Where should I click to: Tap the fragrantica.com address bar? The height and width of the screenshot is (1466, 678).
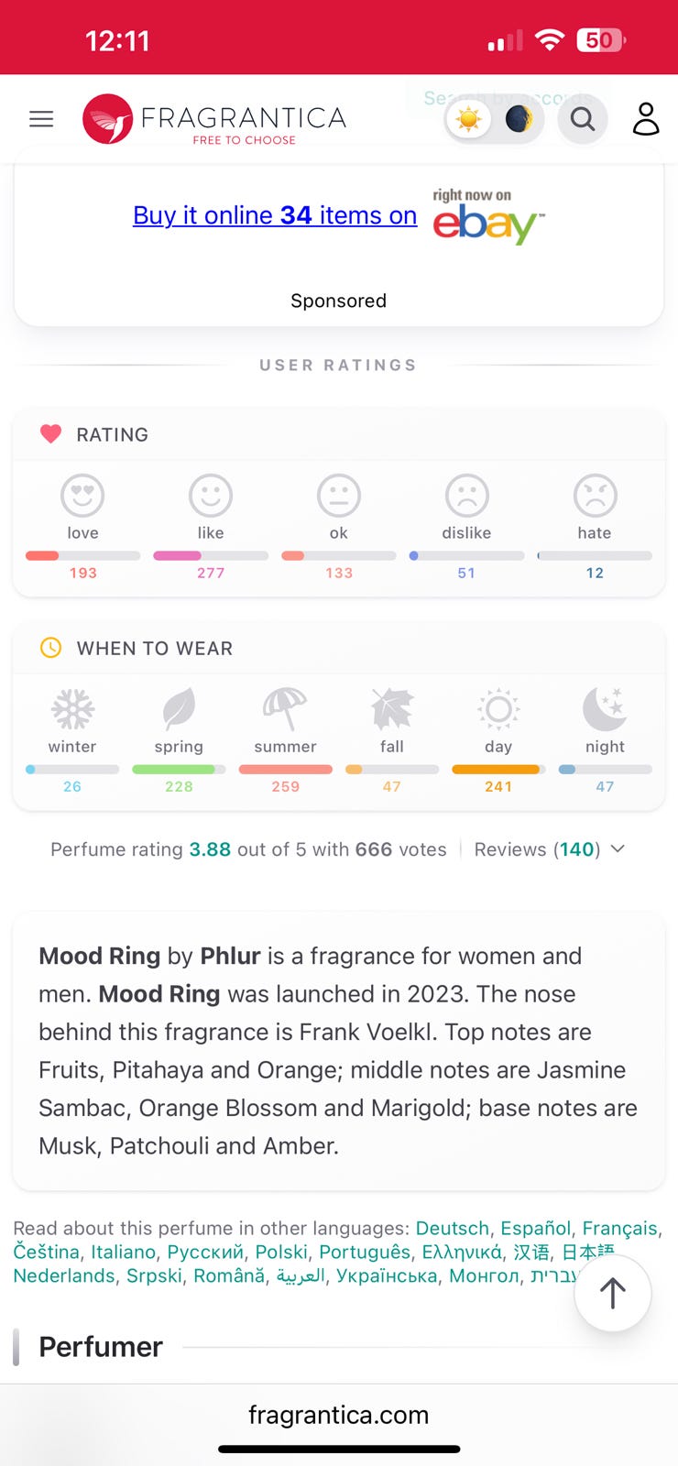pos(338,1415)
